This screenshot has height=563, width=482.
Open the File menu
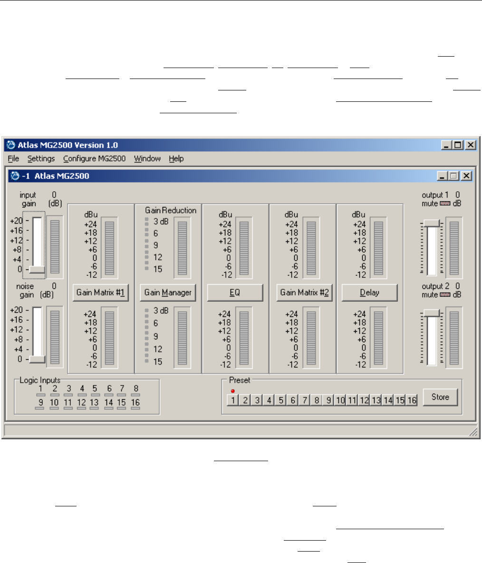pyautogui.click(x=13, y=158)
